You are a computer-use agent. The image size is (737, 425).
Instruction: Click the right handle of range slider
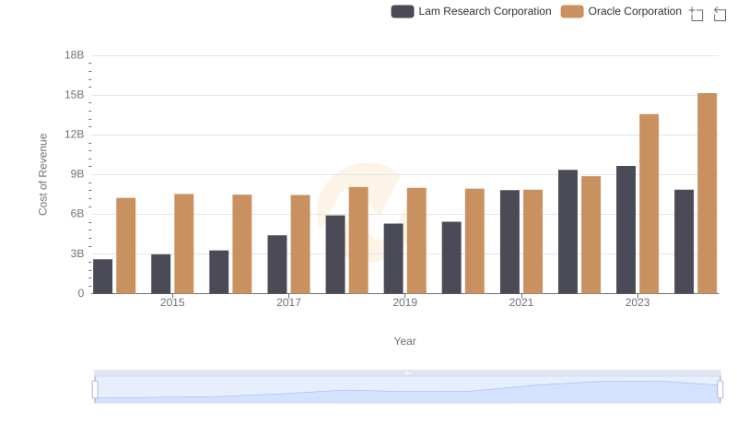pos(720,390)
